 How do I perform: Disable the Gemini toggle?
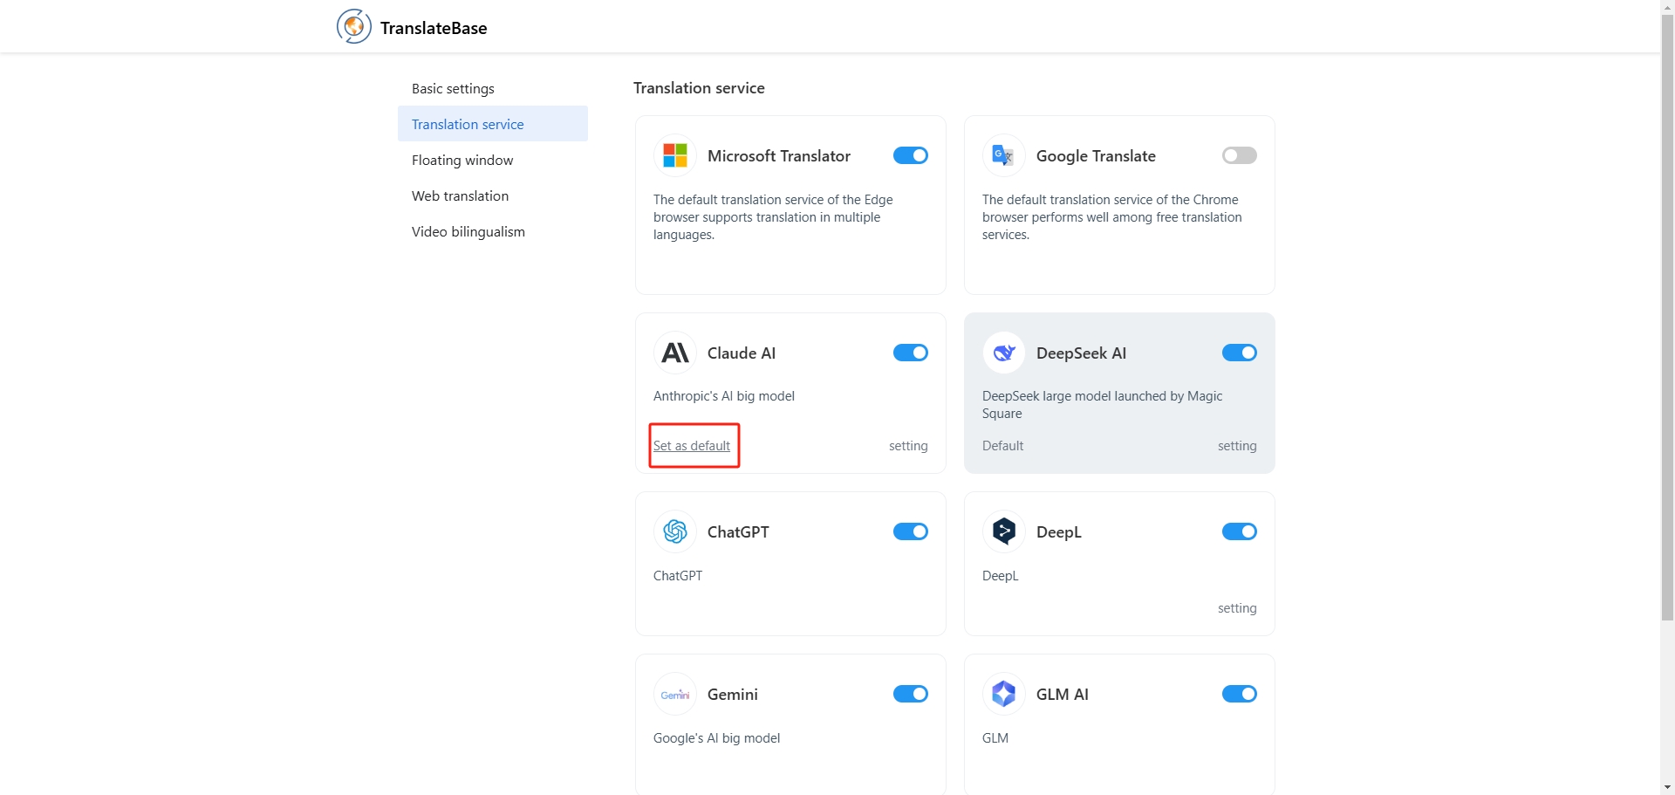click(x=910, y=694)
